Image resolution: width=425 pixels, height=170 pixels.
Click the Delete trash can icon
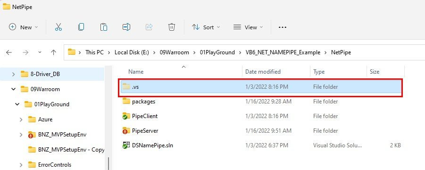[x=172, y=27]
